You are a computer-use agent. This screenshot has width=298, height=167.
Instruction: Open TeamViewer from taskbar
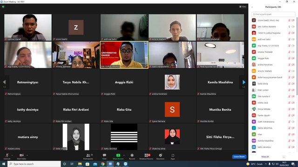point(125,164)
